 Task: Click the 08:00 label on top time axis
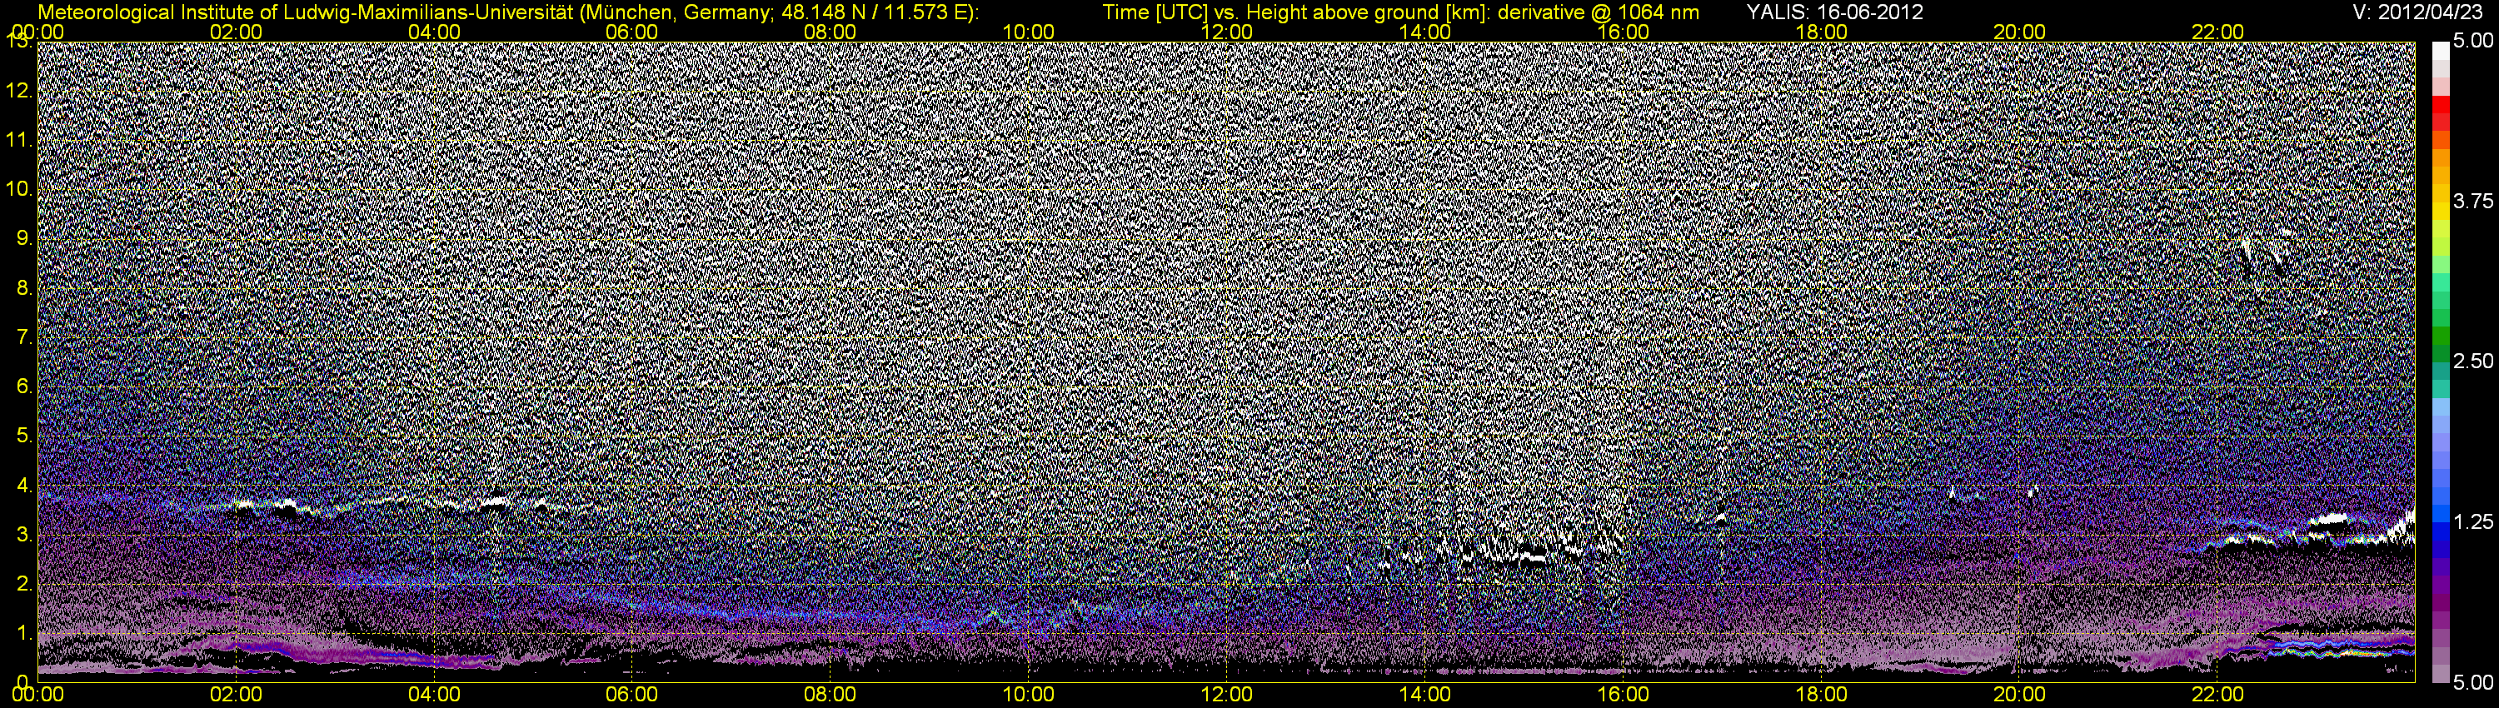click(831, 32)
